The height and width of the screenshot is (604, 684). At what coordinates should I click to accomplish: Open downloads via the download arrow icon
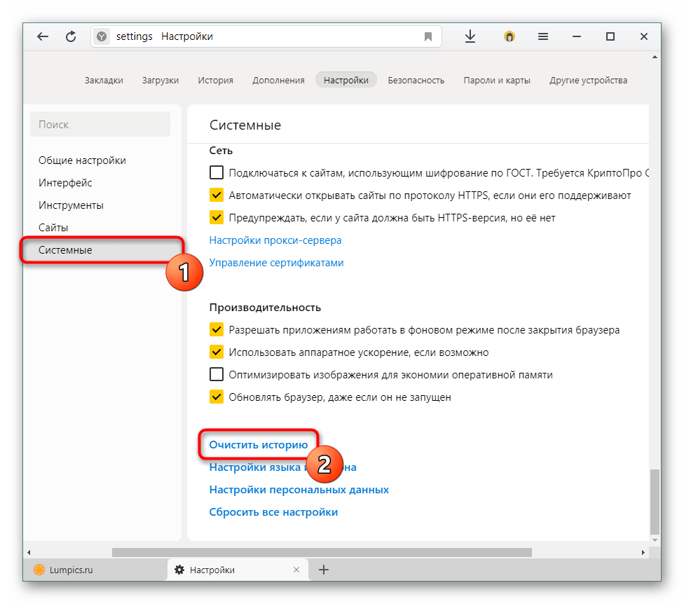pyautogui.click(x=470, y=36)
